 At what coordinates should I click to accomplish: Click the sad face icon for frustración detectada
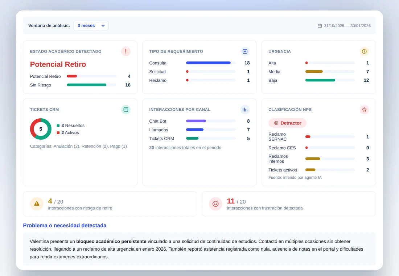[215, 204]
